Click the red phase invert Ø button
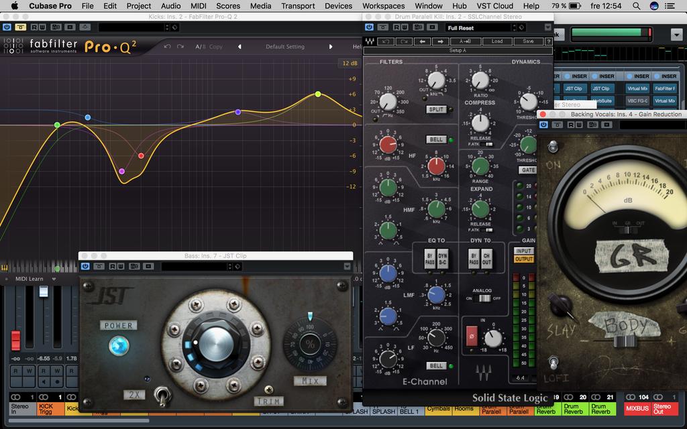687x429 pixels. point(472,336)
